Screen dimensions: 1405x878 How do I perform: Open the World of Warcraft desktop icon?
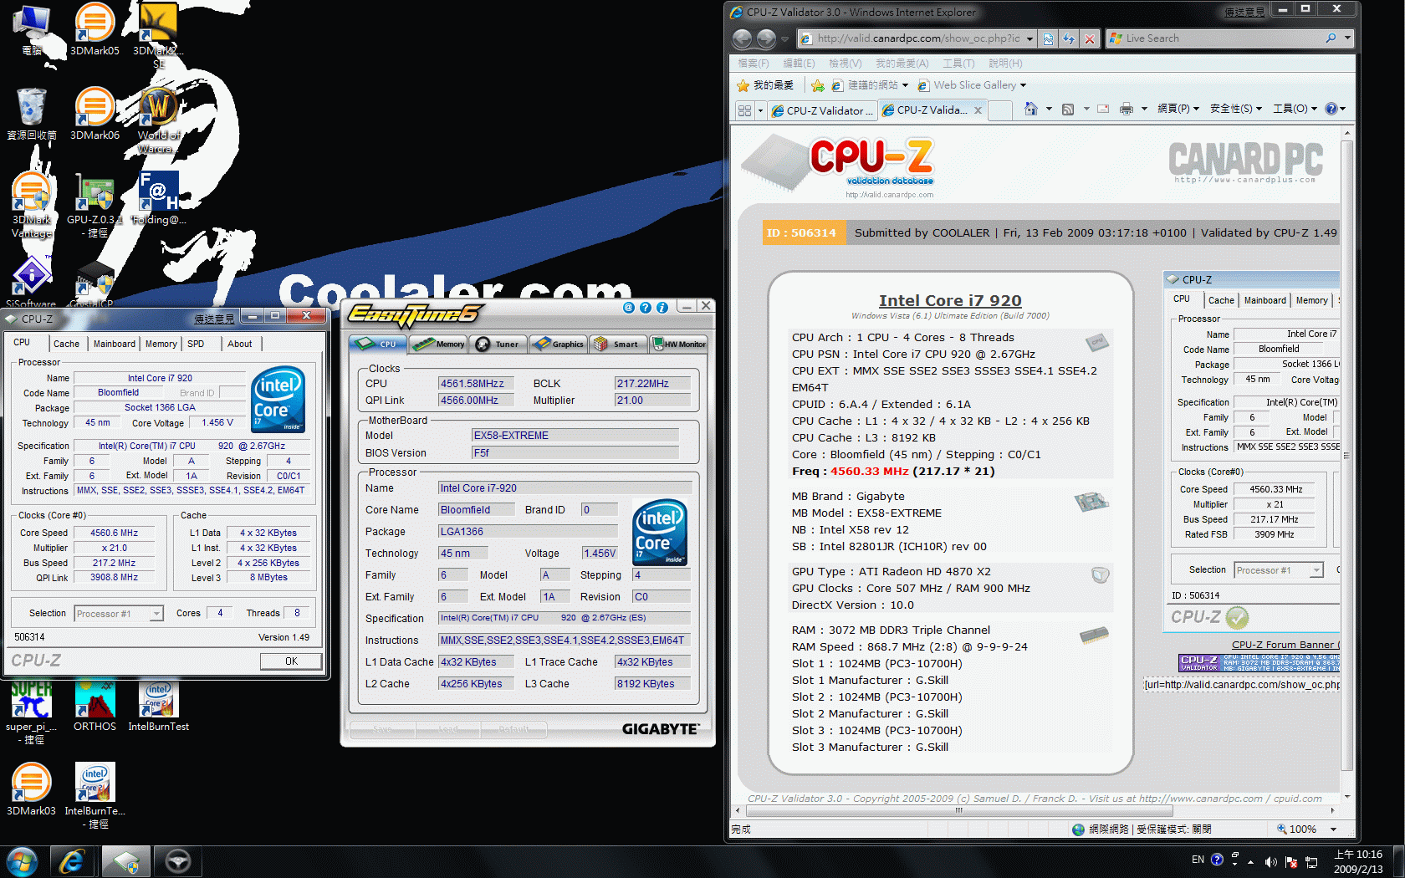pos(158,120)
